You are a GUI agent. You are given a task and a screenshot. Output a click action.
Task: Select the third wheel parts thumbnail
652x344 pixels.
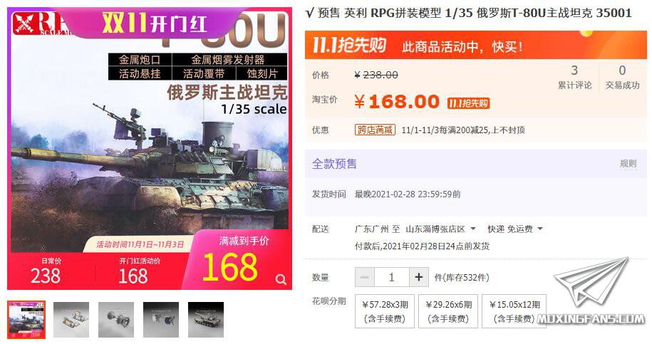pos(116,320)
